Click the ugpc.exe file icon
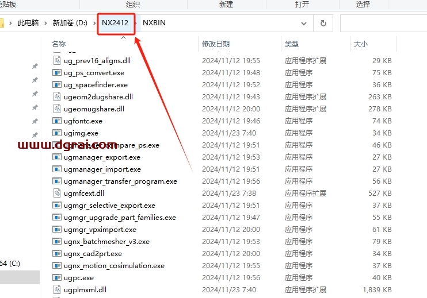This screenshot has height=298, width=427. (x=57, y=277)
